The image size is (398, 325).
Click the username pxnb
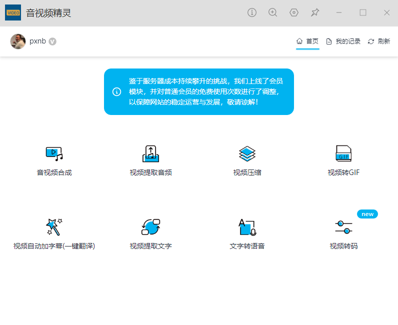tap(37, 41)
